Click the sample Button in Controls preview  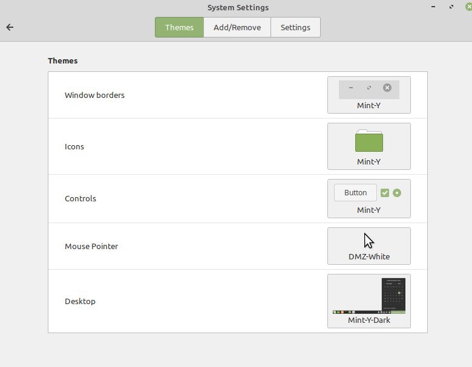coord(355,193)
